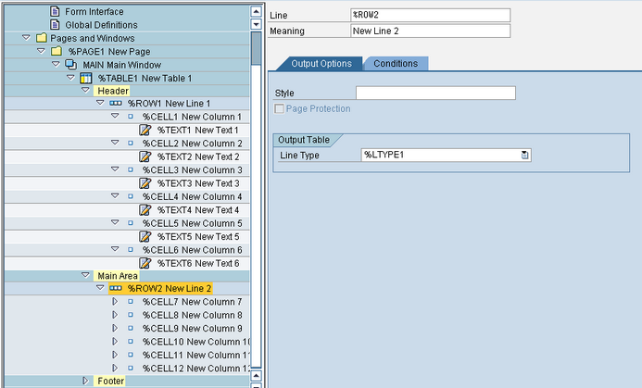The height and width of the screenshot is (388, 642).
Task: Click the %TABLE1 table icon
Action: (x=85, y=78)
